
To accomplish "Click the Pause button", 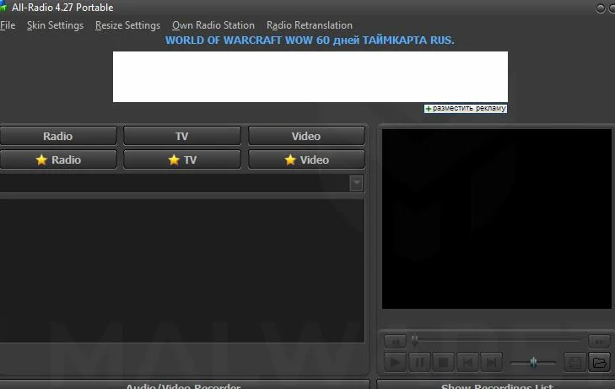I will pos(419,362).
